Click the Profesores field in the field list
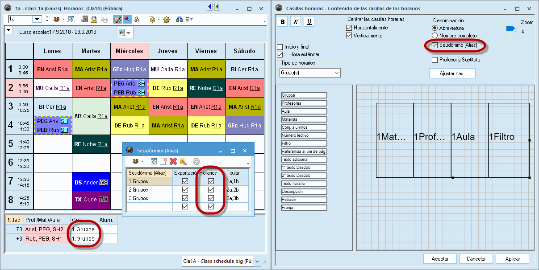The height and width of the screenshot is (270, 539). point(304,103)
